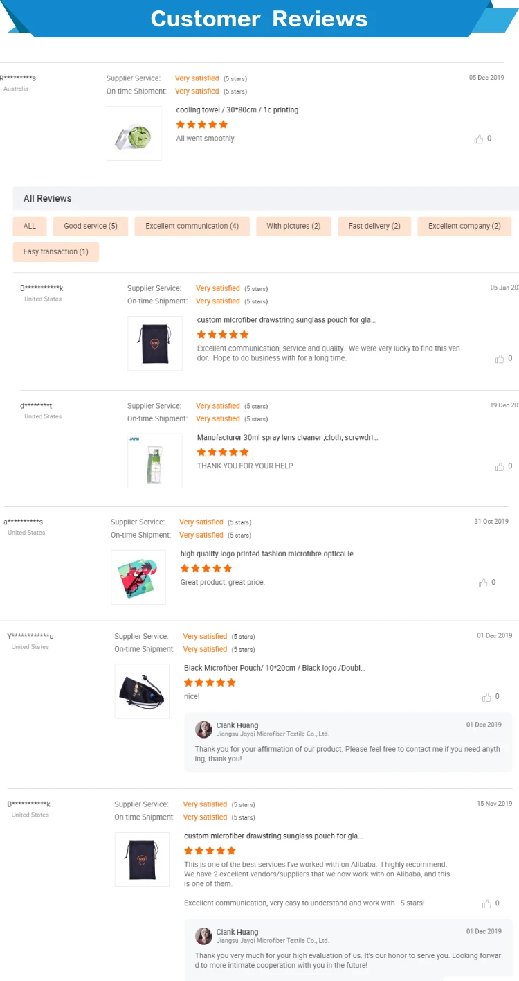Choose the Easy transaction (1) filter

pyautogui.click(x=56, y=252)
